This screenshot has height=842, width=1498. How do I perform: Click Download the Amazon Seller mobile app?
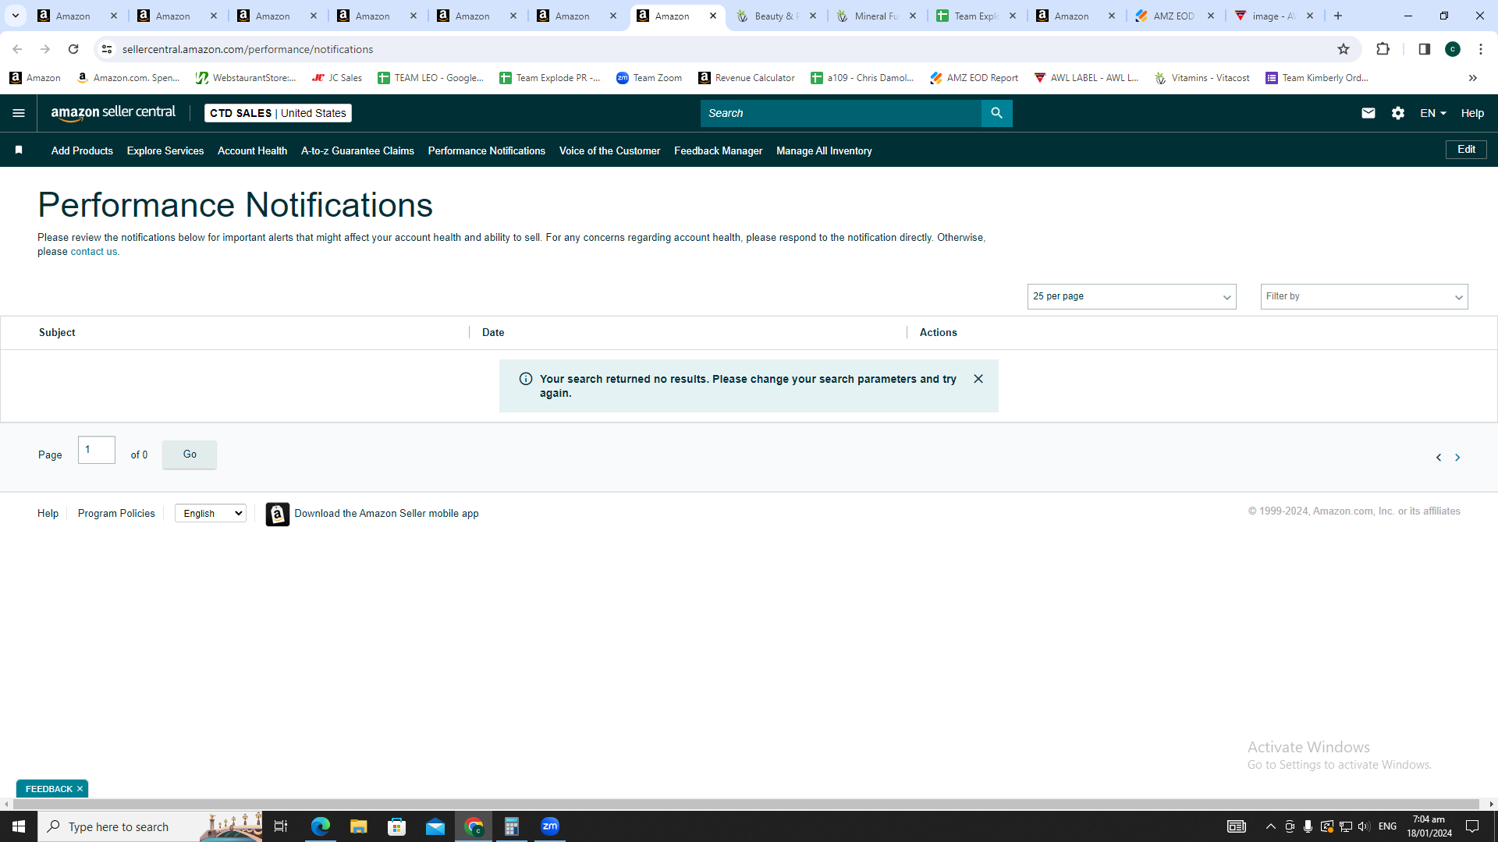pos(386,513)
